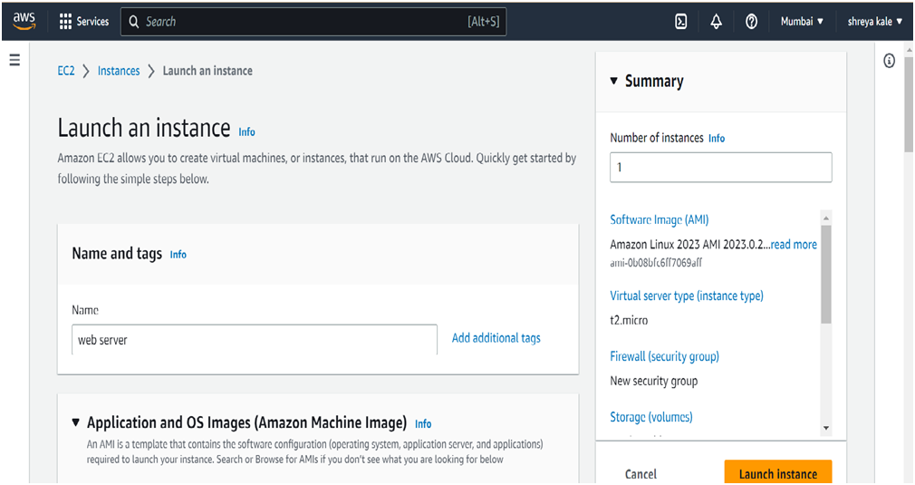Viewport: 915px width, 485px height.
Task: Collapse Application and OS Images section
Action: [76, 422]
